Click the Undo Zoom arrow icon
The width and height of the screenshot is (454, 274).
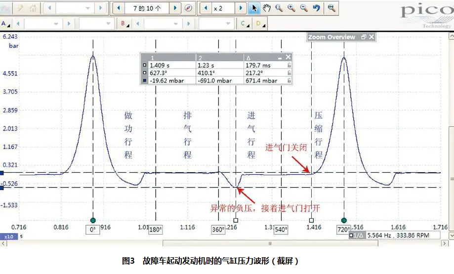(x=317, y=8)
